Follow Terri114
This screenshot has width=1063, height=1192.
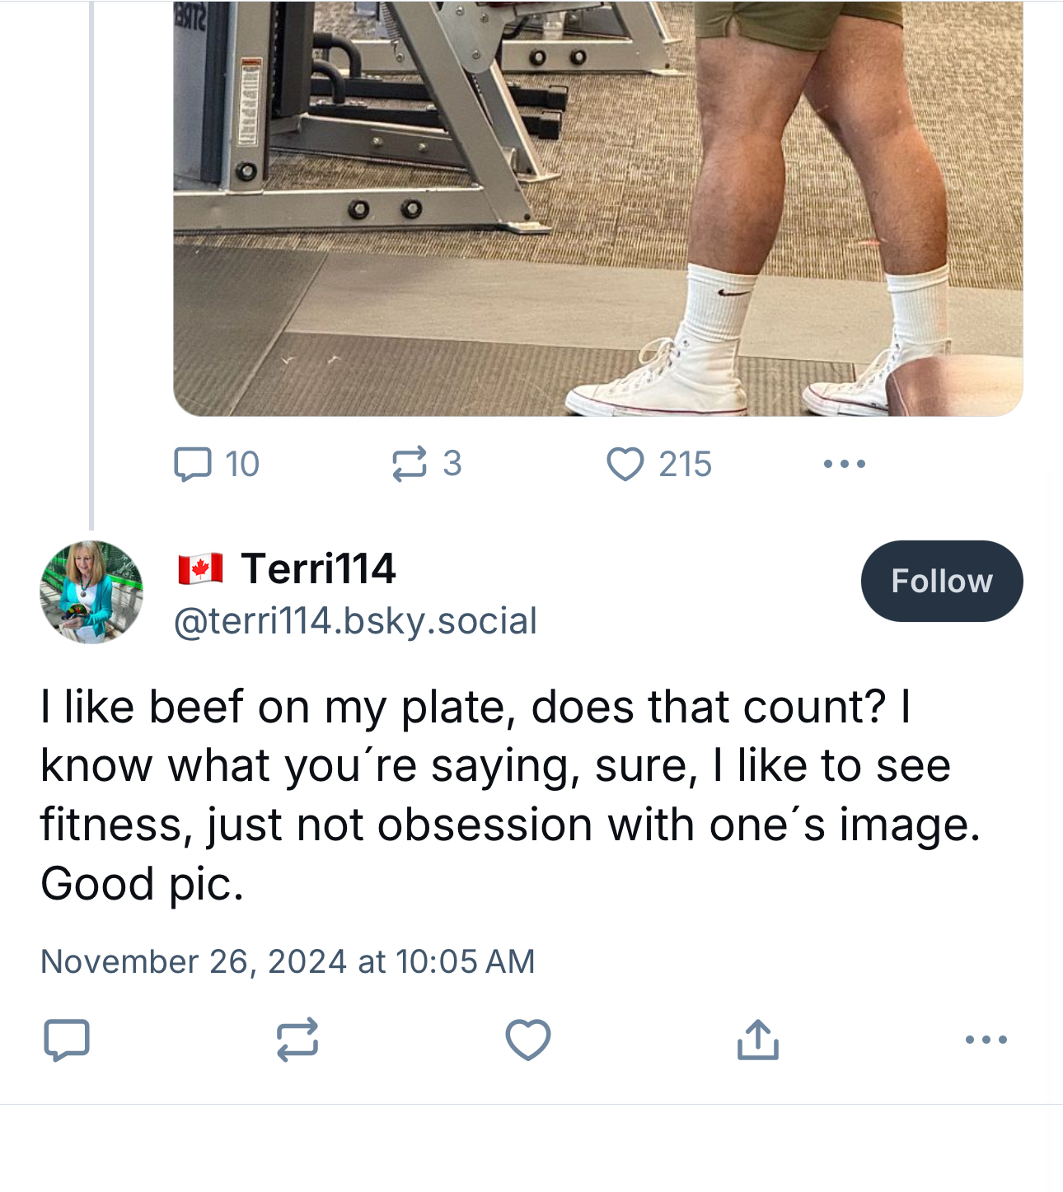click(x=941, y=581)
